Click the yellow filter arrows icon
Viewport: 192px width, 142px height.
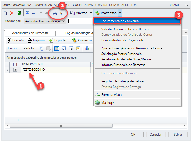click(78, 48)
